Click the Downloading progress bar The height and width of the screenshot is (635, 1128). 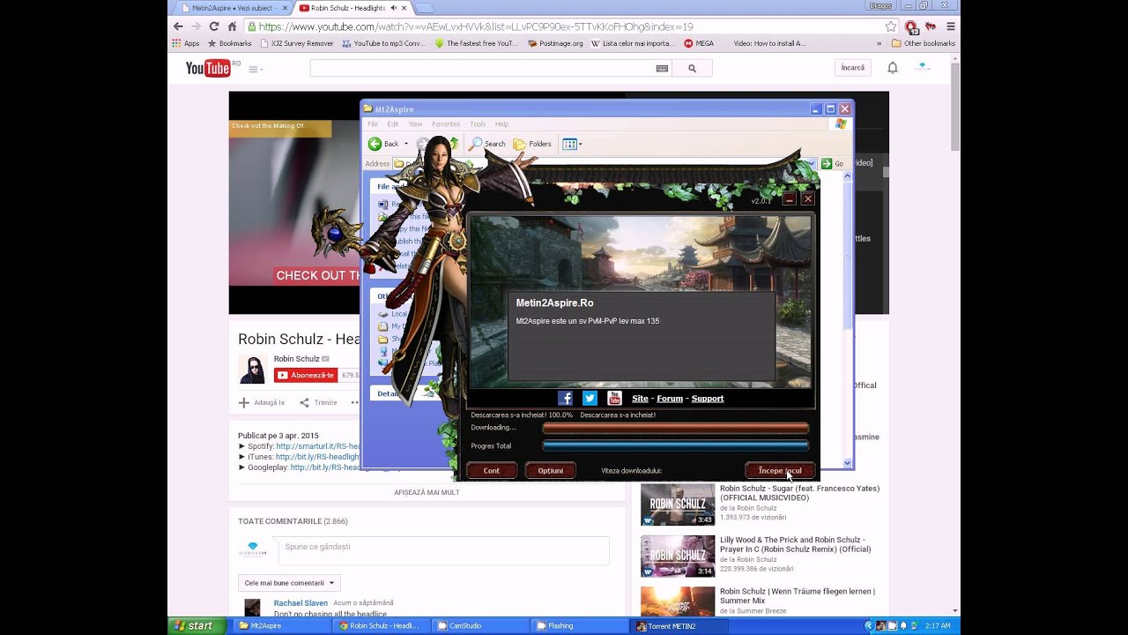675,428
